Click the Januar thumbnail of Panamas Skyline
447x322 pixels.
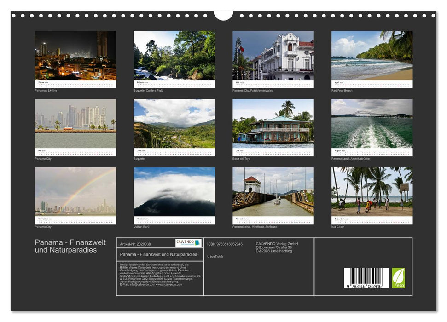coord(75,57)
